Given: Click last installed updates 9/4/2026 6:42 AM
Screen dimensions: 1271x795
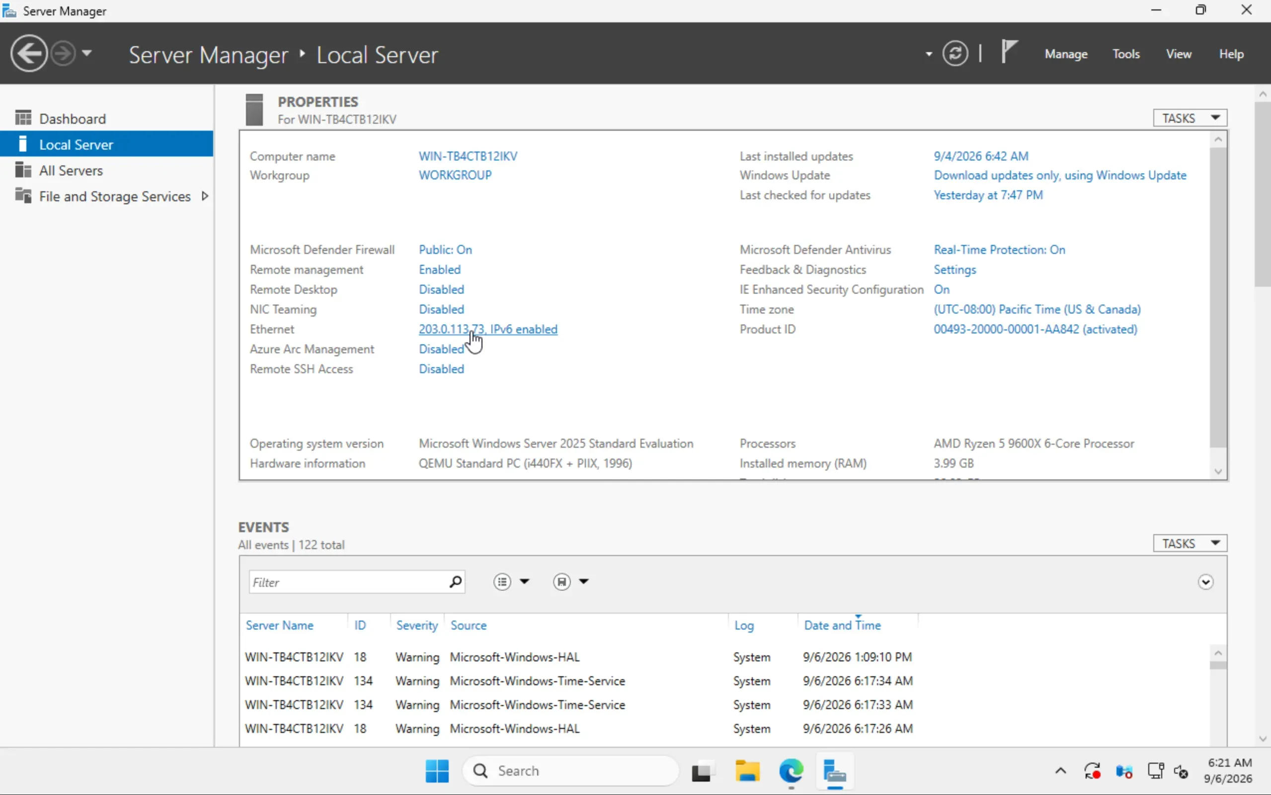Looking at the screenshot, I should click(x=981, y=156).
